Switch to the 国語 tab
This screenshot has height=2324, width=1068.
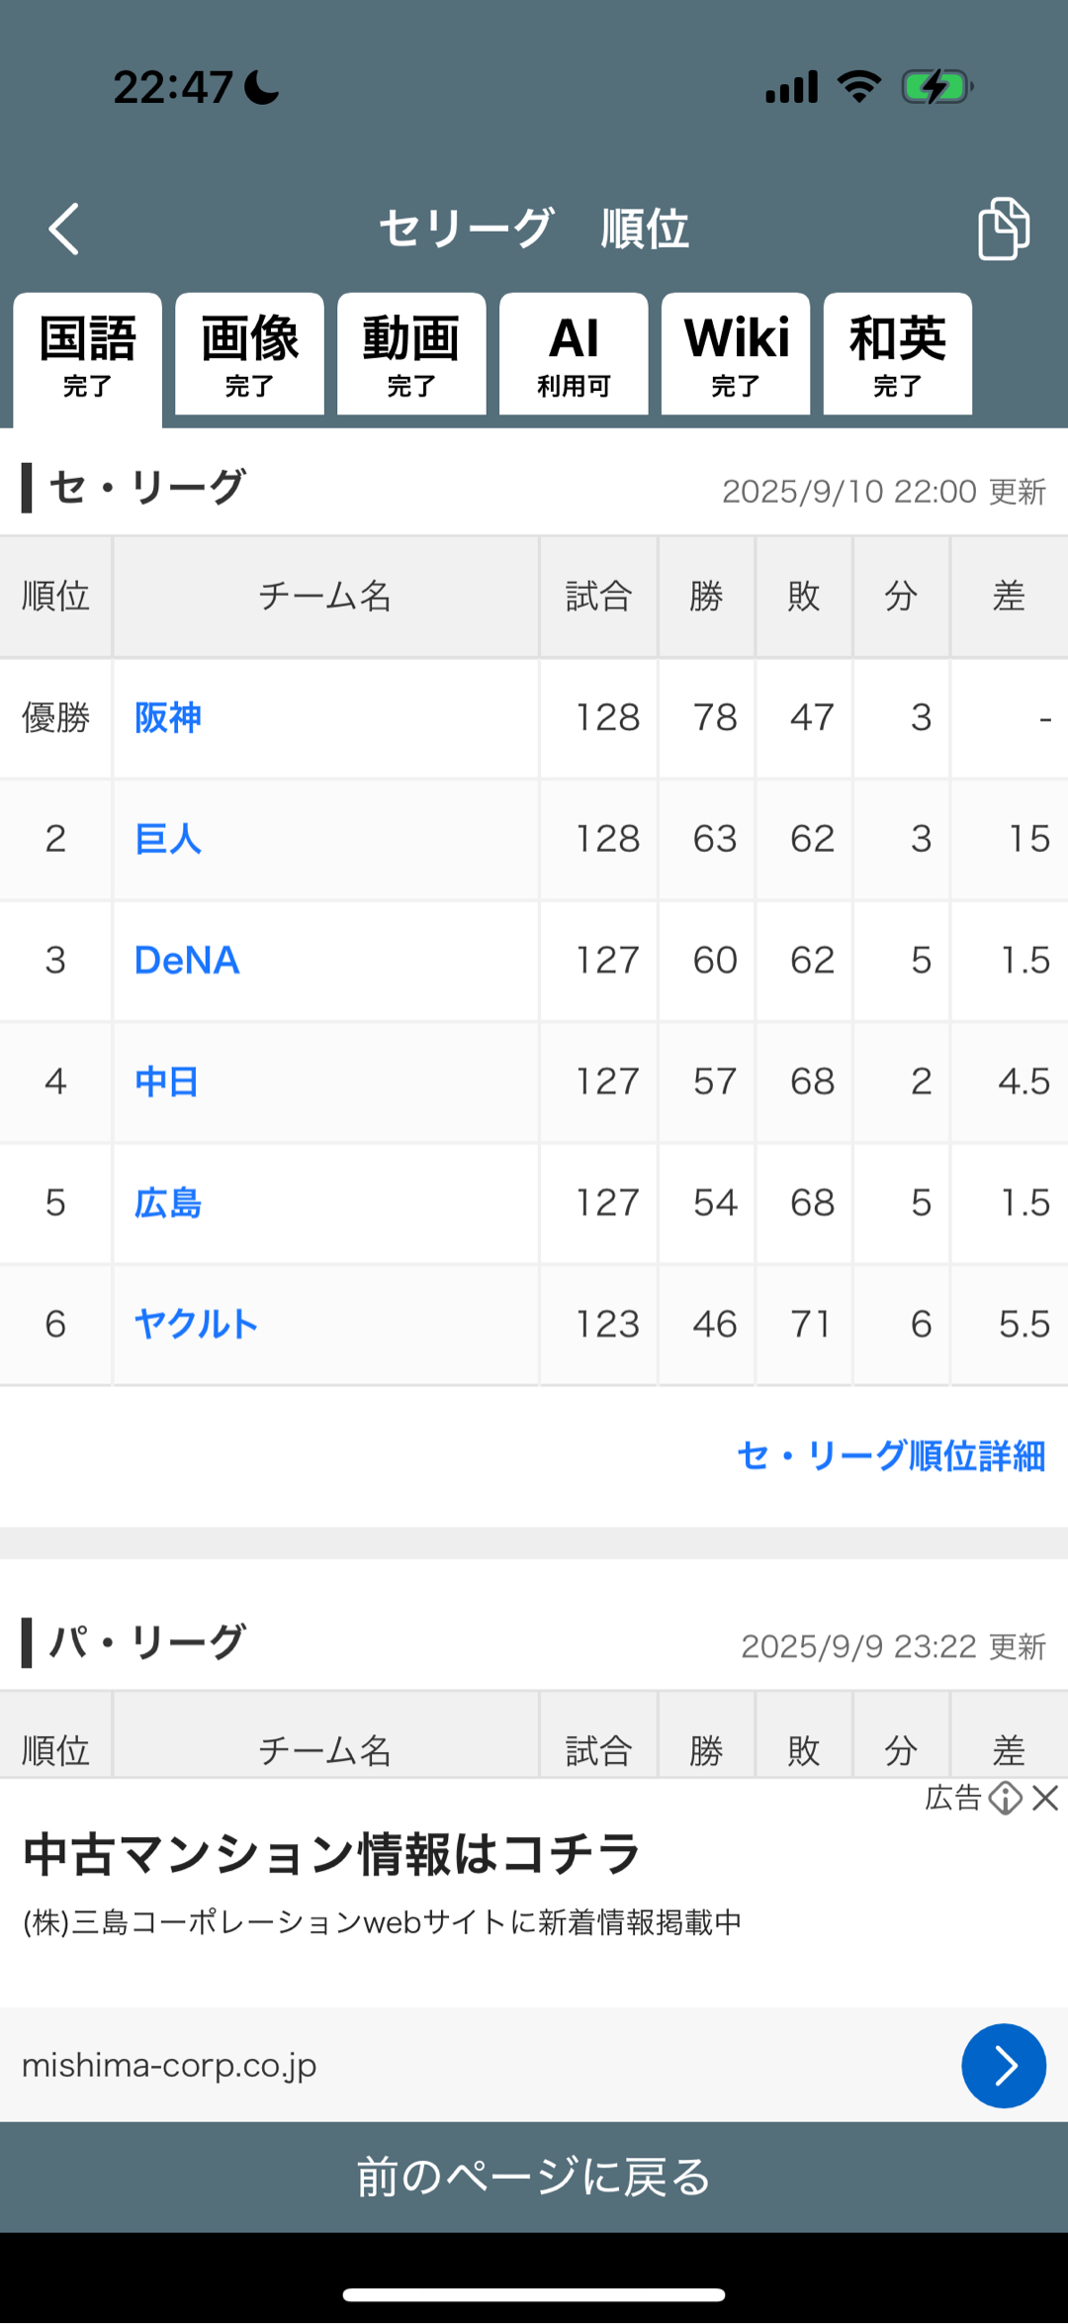(88, 355)
